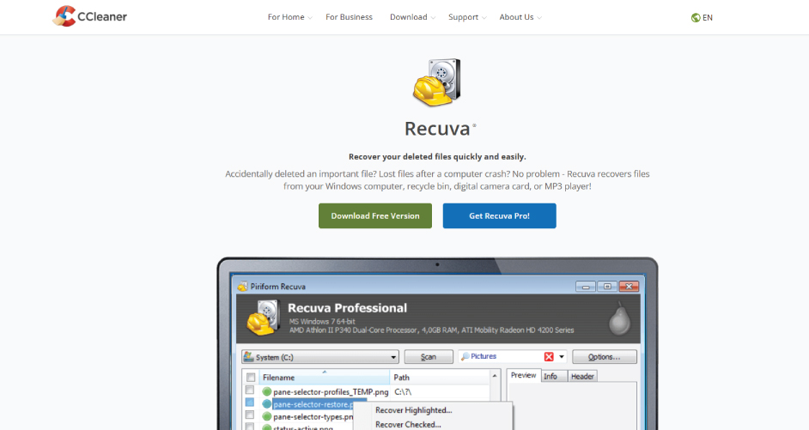Click the Get Recuva Pro! button

(x=499, y=216)
